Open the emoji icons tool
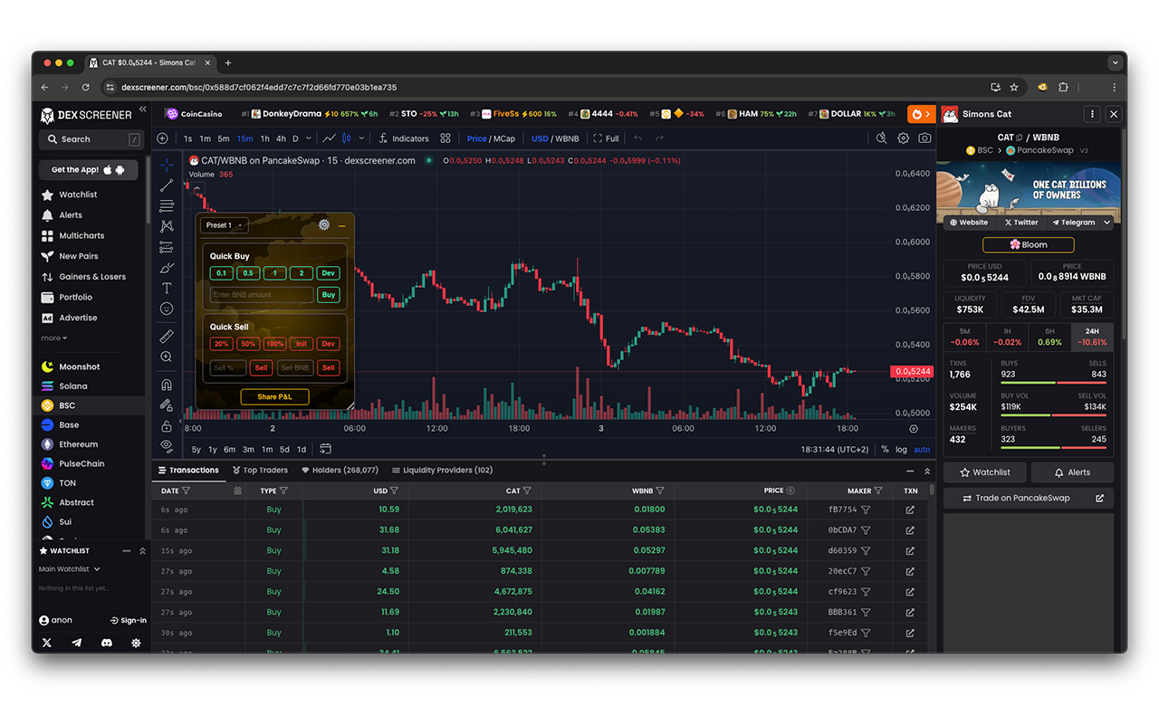 [x=167, y=310]
